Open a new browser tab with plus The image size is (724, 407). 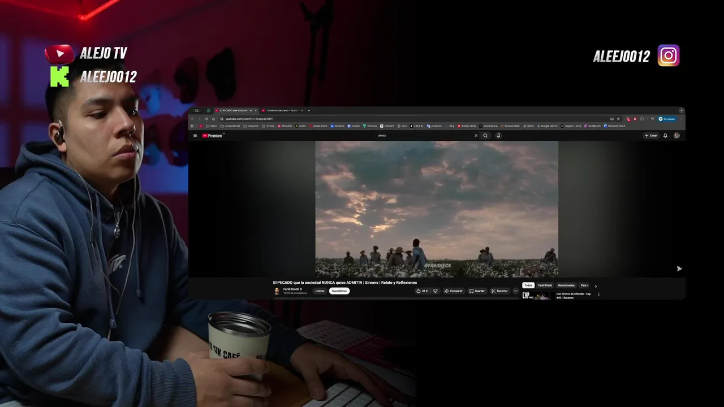[x=309, y=110]
